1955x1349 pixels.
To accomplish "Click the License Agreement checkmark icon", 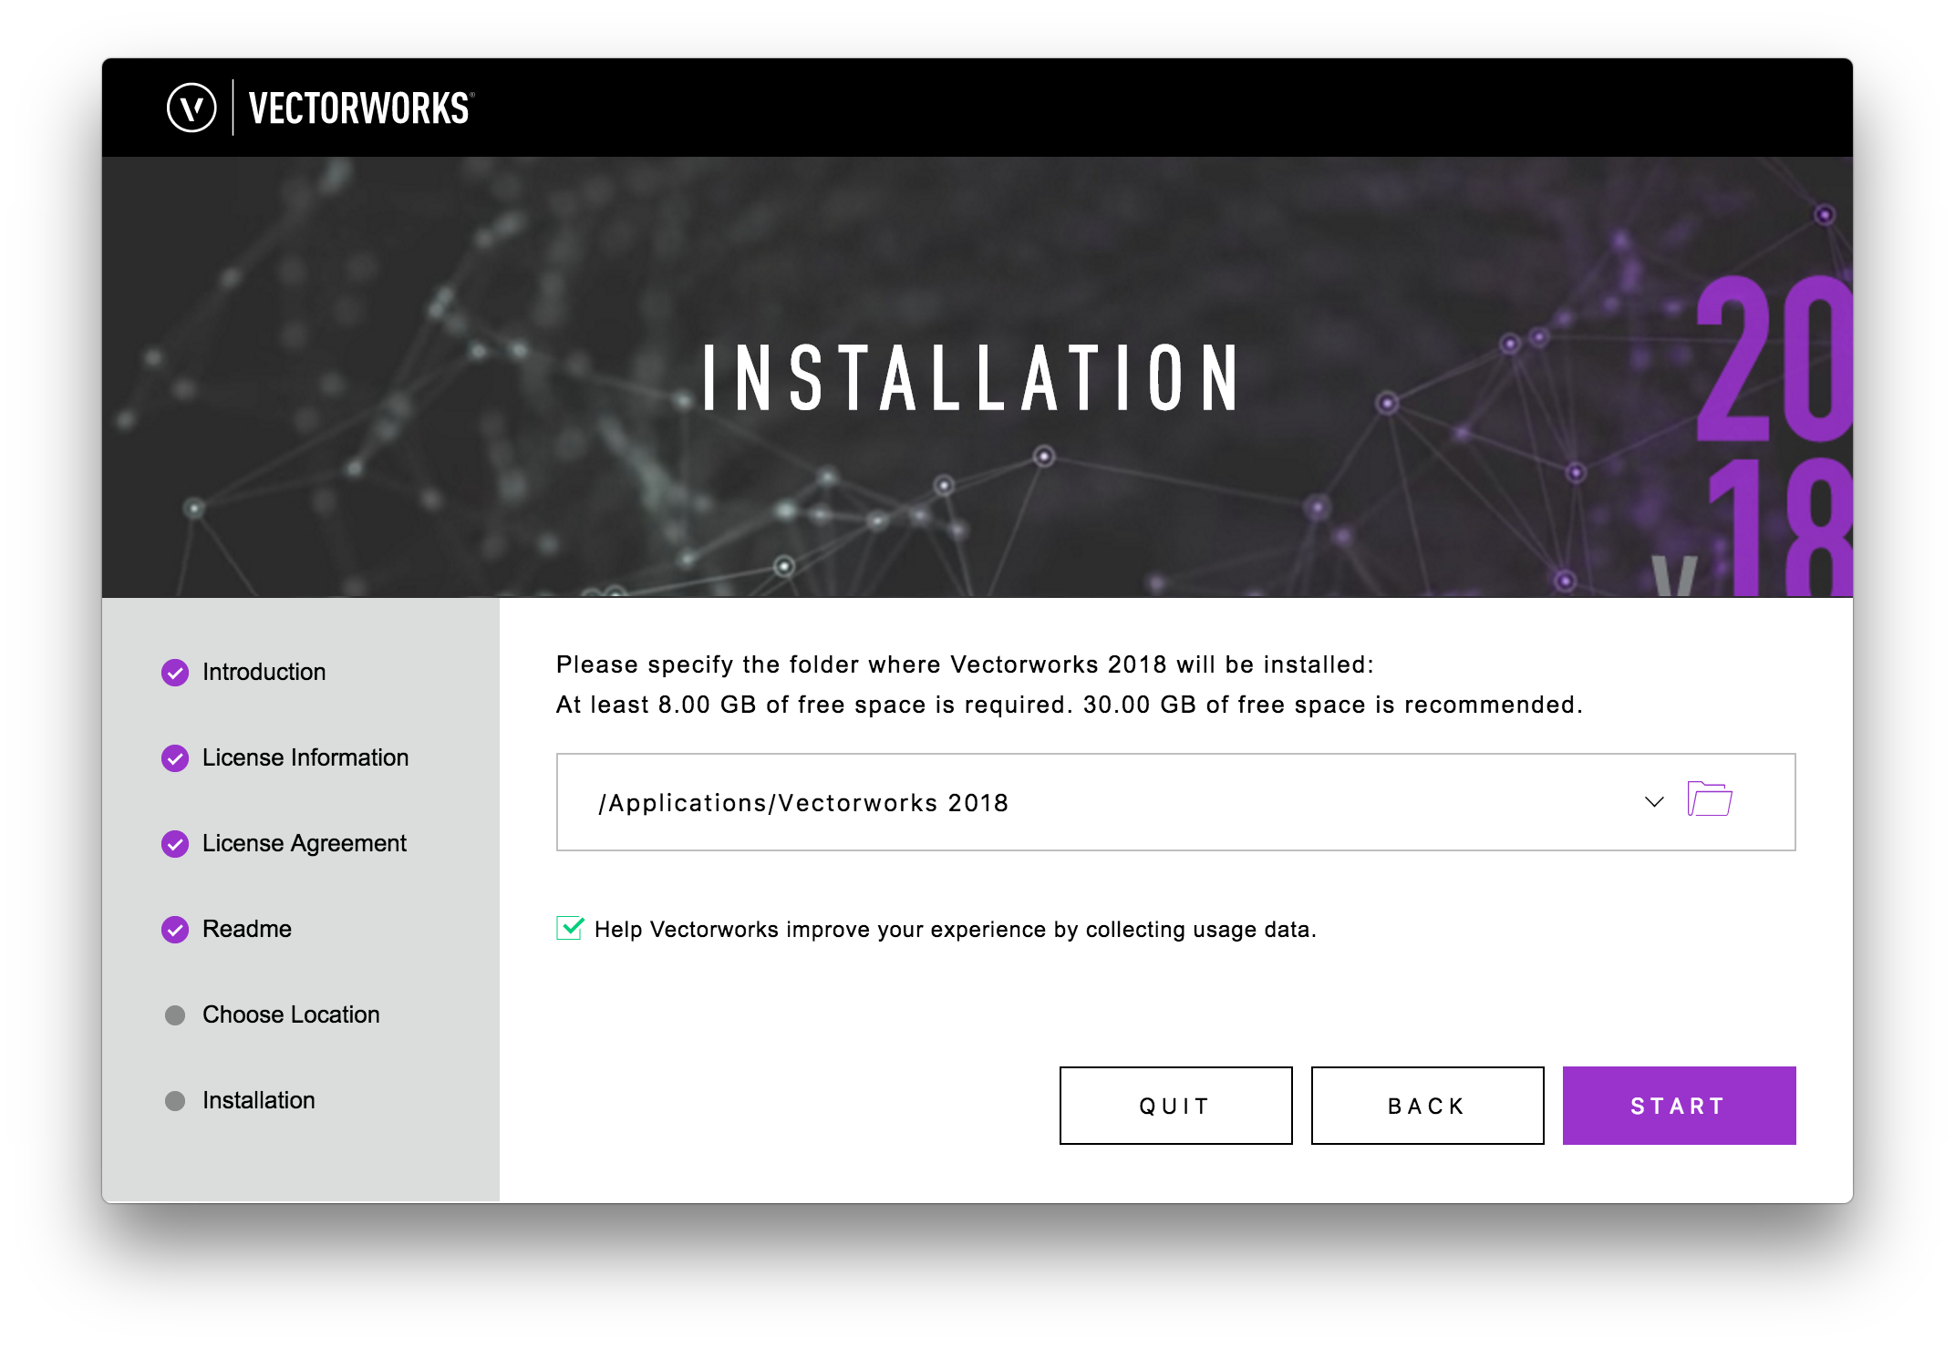I will [x=175, y=844].
